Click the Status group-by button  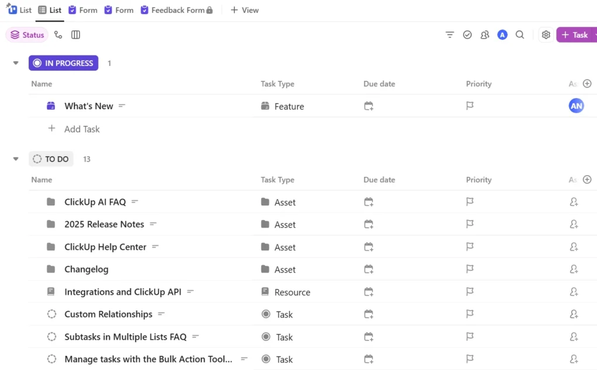[27, 34]
